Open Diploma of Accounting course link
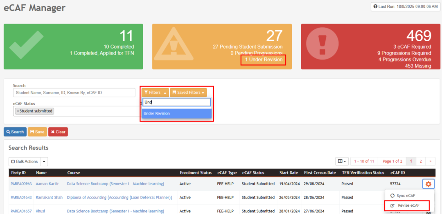 point(120,197)
